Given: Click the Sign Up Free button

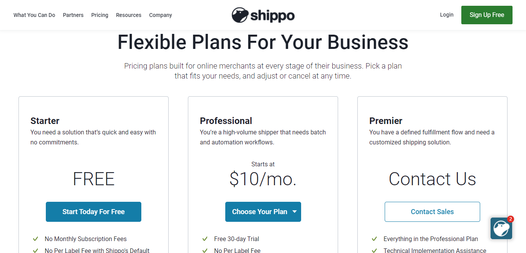Looking at the screenshot, I should coord(487,15).
